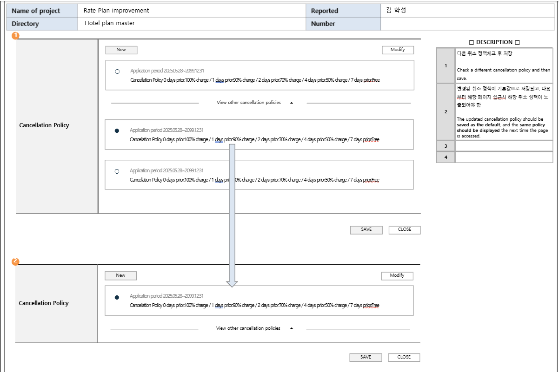The image size is (559, 372).
Task: Click the orange number 1 step marker
Action: pyautogui.click(x=15, y=36)
